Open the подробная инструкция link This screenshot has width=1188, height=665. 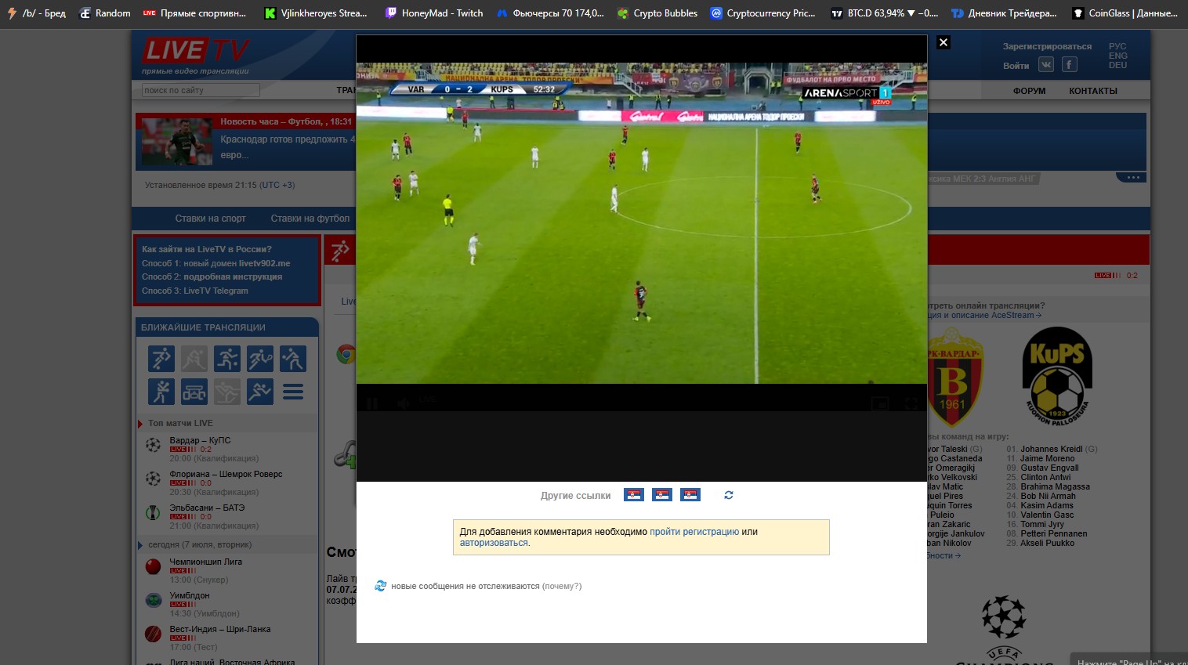click(x=233, y=276)
